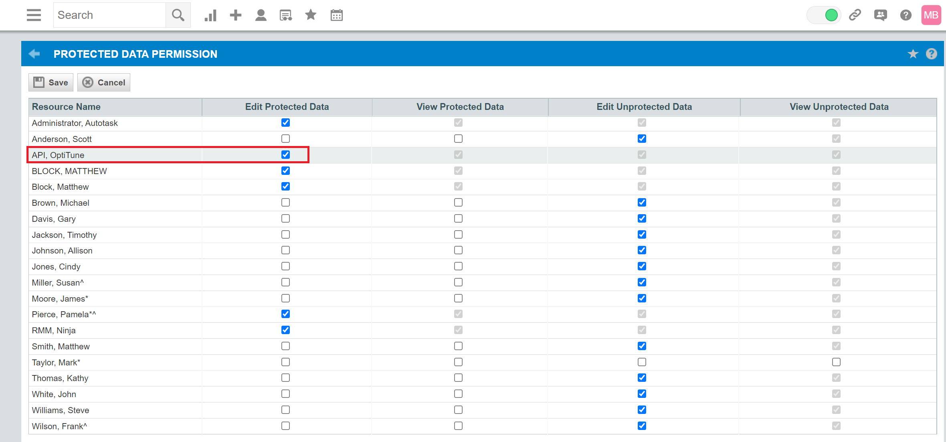This screenshot has height=442, width=946.
Task: Click the View Unprotected Data column header
Action: pyautogui.click(x=839, y=107)
